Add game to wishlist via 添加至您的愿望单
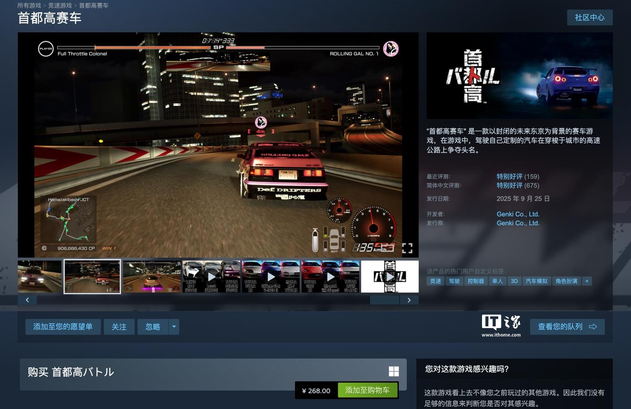 [x=63, y=327]
